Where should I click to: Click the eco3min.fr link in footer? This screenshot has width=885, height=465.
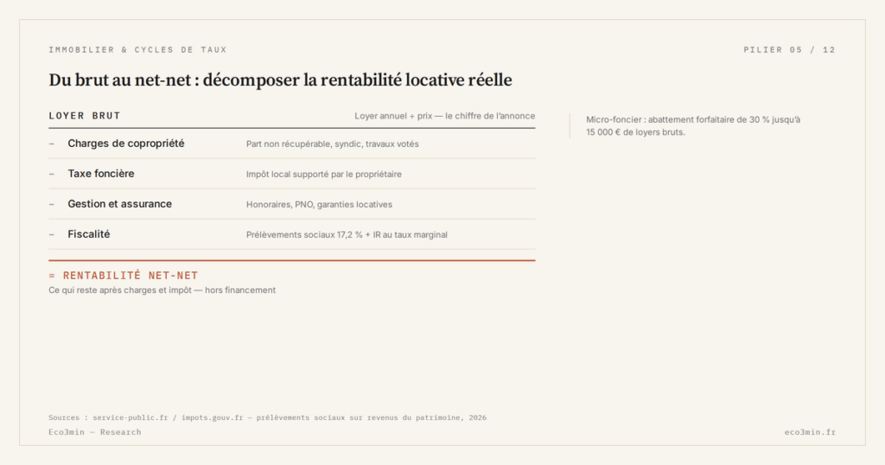click(810, 432)
